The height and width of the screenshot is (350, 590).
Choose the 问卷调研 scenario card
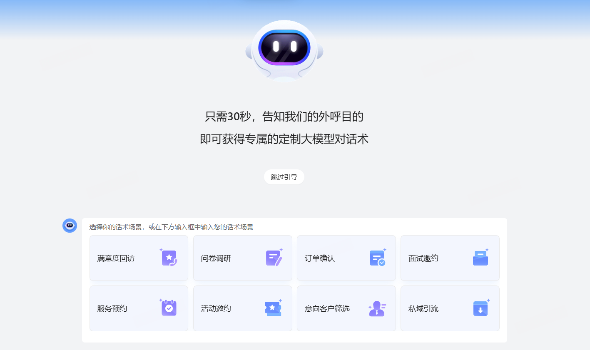click(x=243, y=258)
